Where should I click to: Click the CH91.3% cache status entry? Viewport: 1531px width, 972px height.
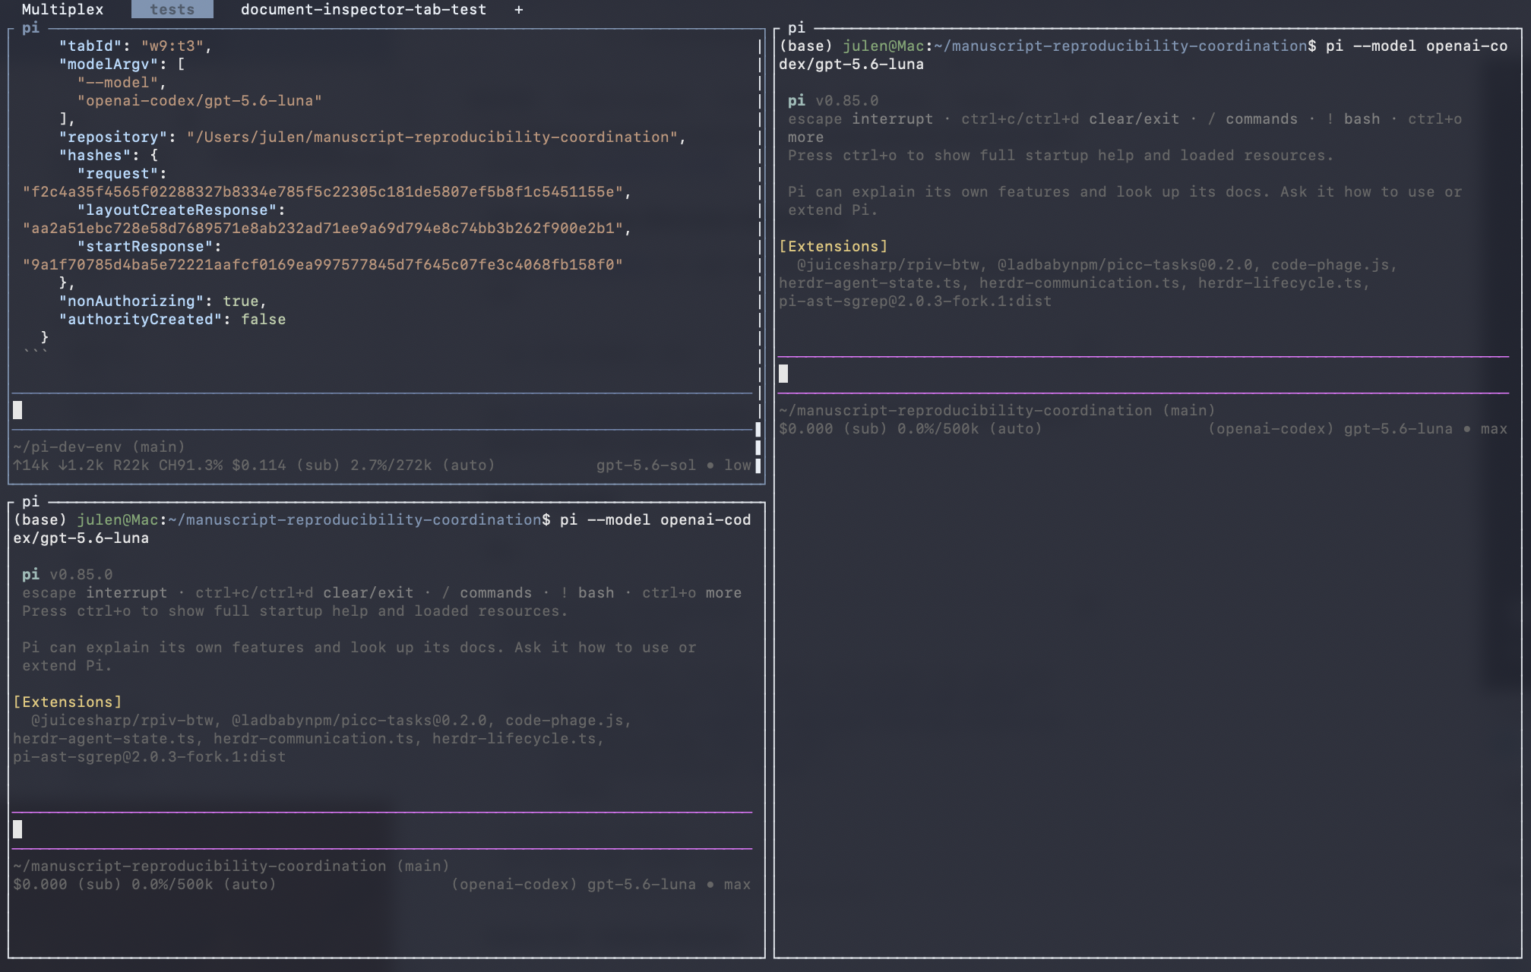click(x=190, y=465)
